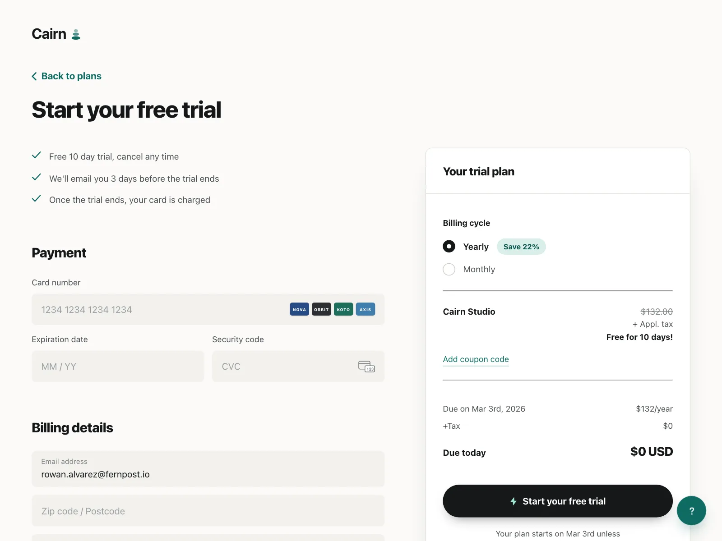Click the Email address field
Image resolution: width=722 pixels, height=541 pixels.
pyautogui.click(x=208, y=469)
